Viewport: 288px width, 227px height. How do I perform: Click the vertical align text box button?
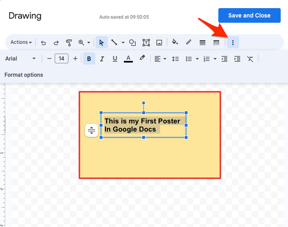click(92, 130)
